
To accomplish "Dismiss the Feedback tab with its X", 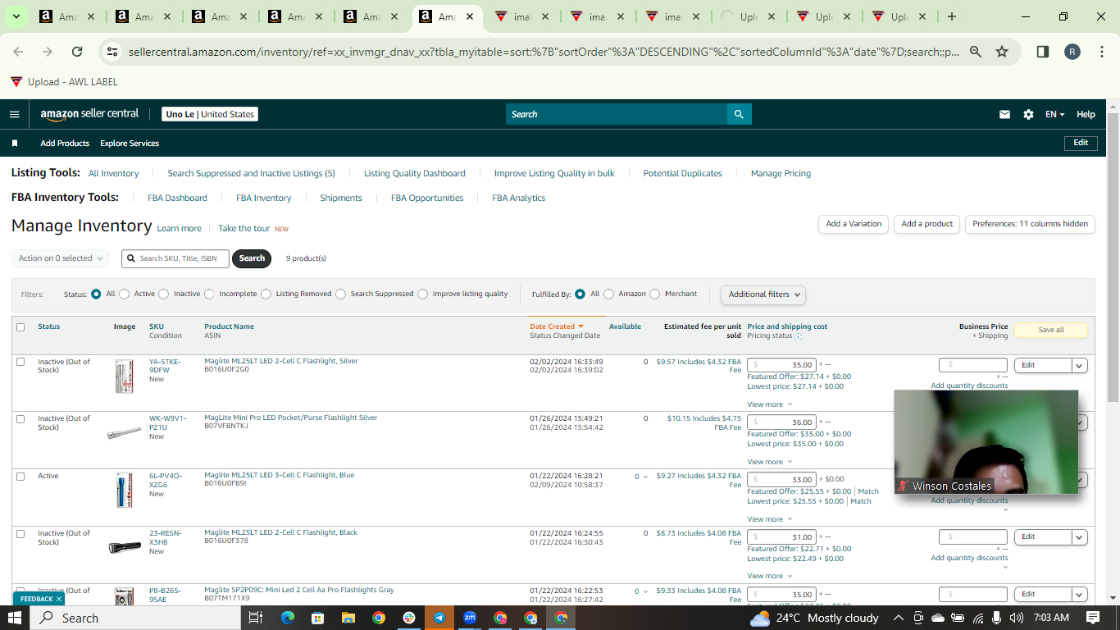I will click(59, 599).
